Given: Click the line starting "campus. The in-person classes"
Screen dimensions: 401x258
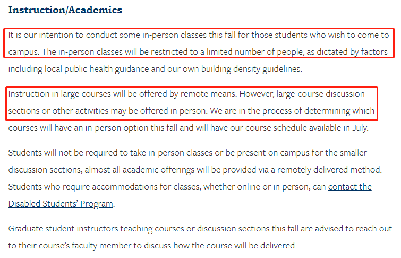Looking at the screenshot, I should coord(198,52).
